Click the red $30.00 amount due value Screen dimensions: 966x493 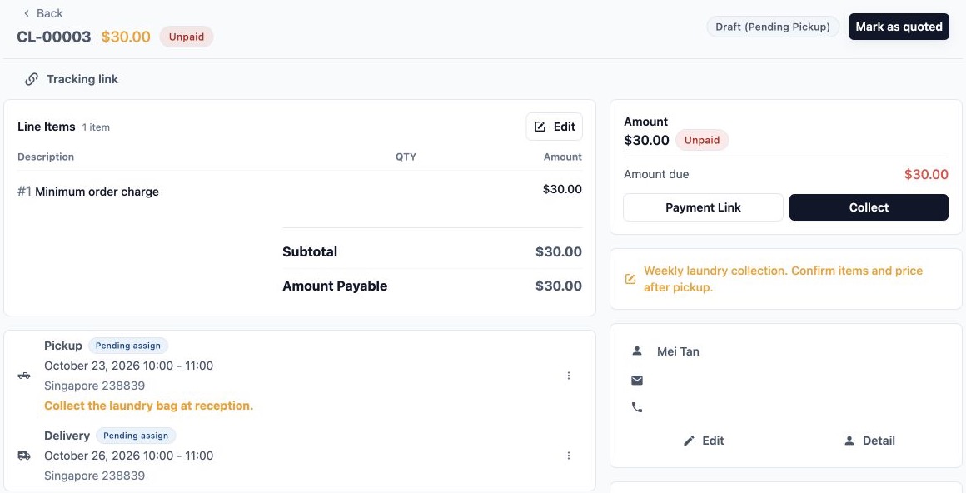(x=926, y=174)
